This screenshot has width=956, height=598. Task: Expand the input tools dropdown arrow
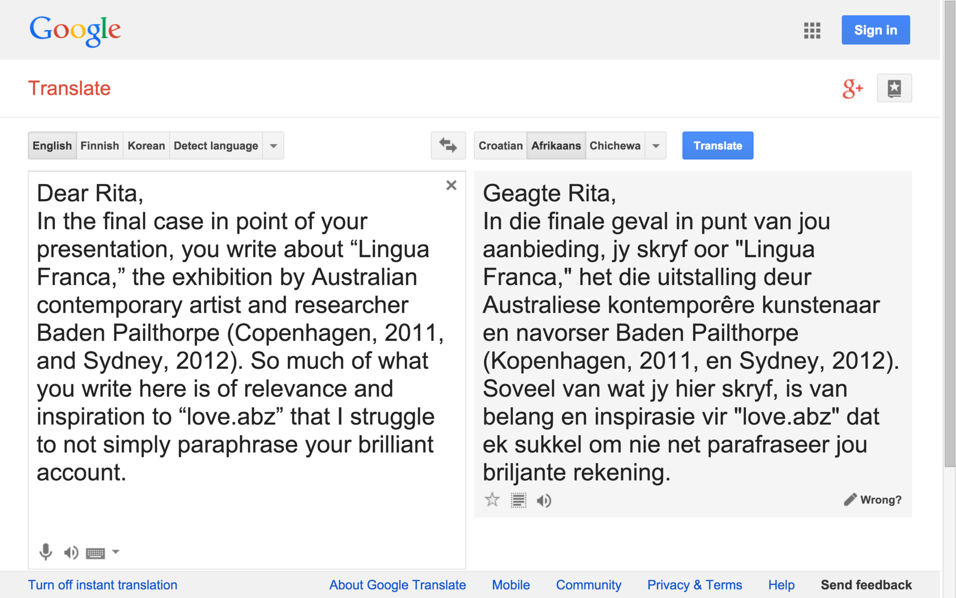pyautogui.click(x=116, y=552)
